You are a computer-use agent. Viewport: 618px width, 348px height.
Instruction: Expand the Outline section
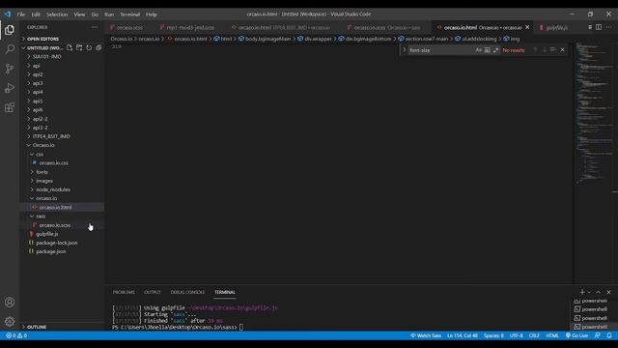62,327
